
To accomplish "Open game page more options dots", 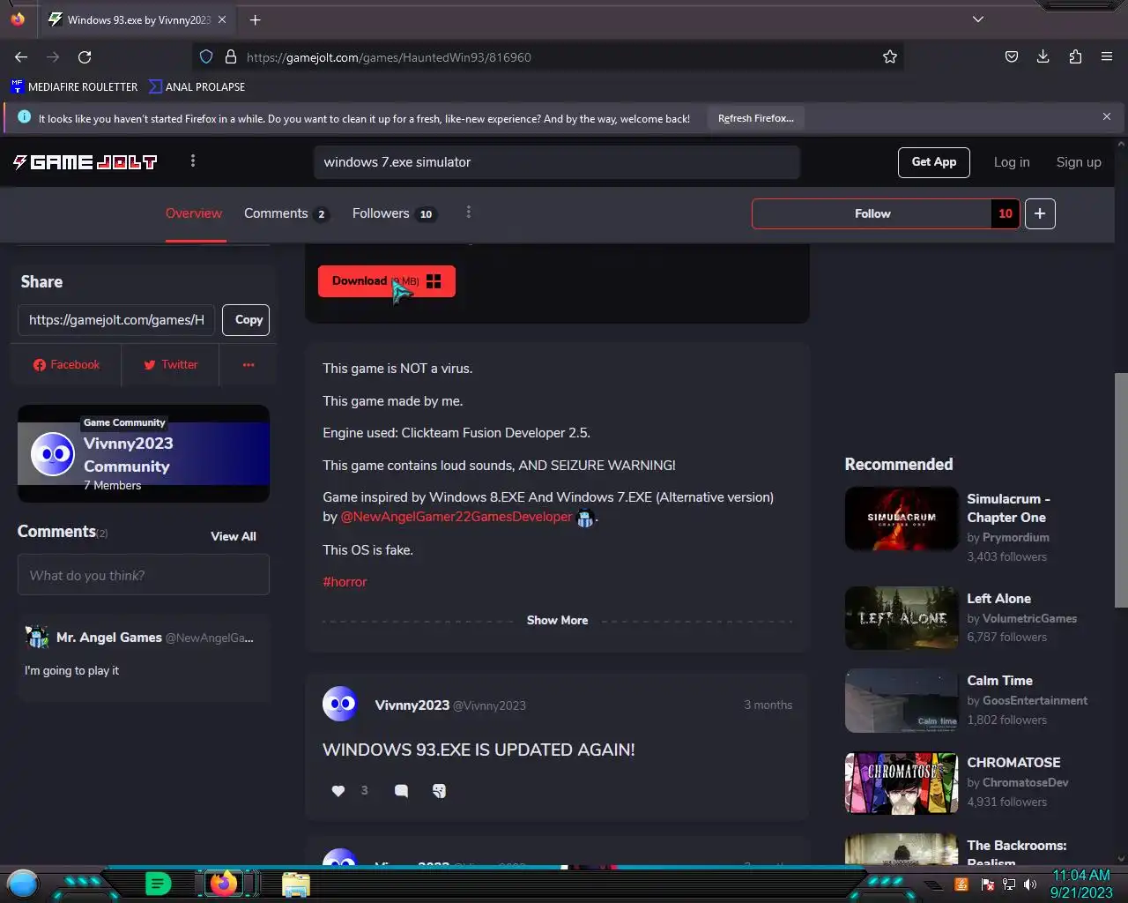I will tap(469, 213).
